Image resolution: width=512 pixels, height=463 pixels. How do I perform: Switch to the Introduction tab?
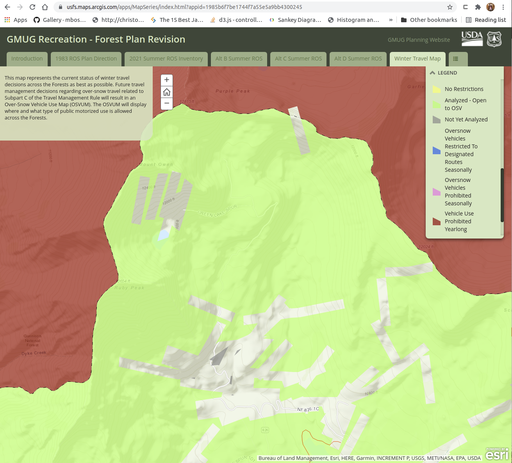pyautogui.click(x=27, y=59)
